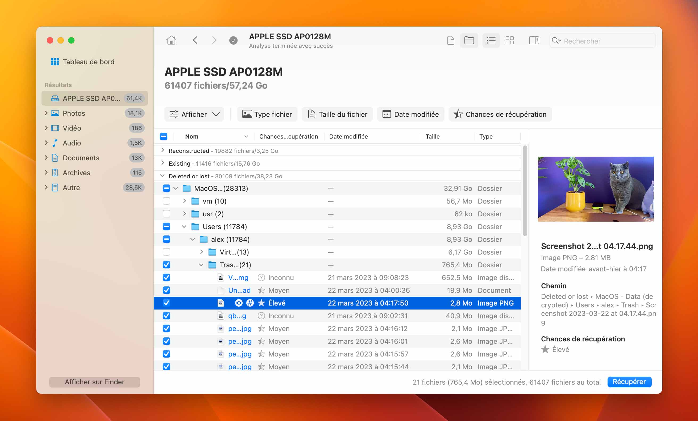This screenshot has height=421, width=698.
Task: Select APPLE SSD AP0 drive in sidebar
Action: tap(95, 98)
